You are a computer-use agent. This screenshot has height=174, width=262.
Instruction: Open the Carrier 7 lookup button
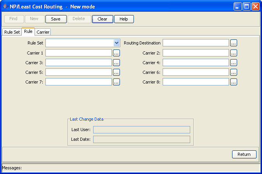click(116, 82)
